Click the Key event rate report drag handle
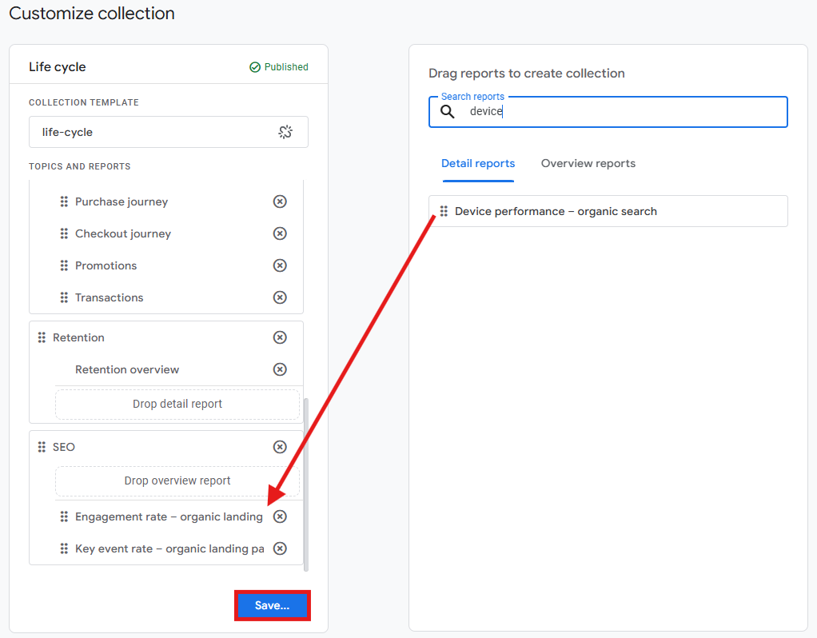Screen dimensions: 817x638 click(x=64, y=549)
